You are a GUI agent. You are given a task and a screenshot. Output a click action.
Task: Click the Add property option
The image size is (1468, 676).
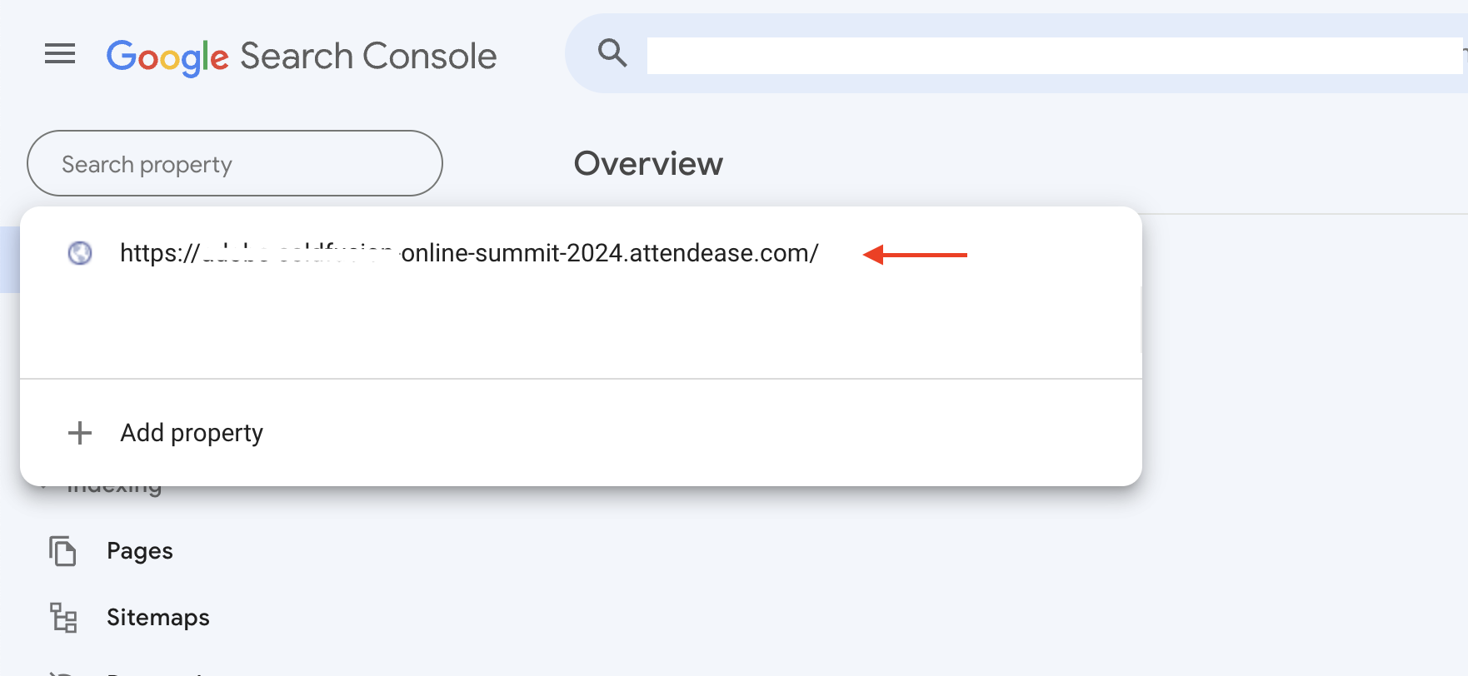click(191, 432)
